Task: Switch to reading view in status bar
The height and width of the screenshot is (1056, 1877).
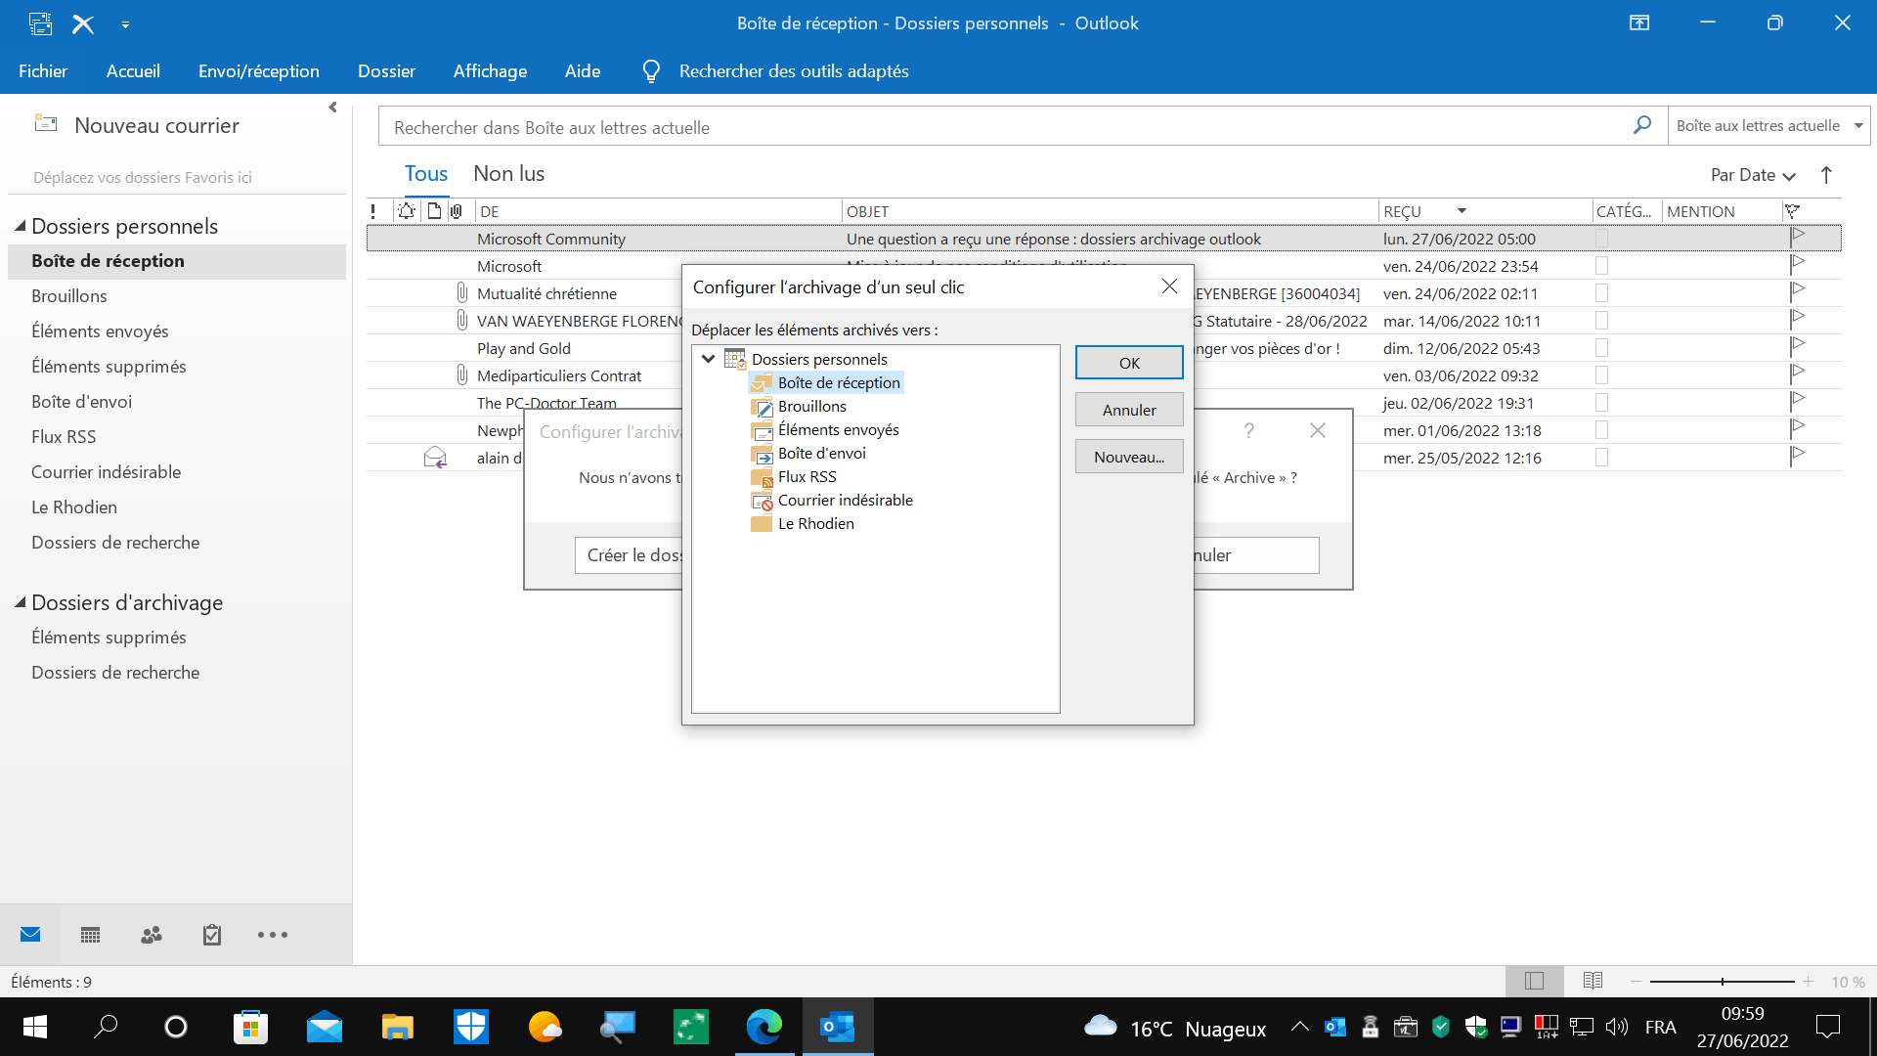Action: (1593, 981)
